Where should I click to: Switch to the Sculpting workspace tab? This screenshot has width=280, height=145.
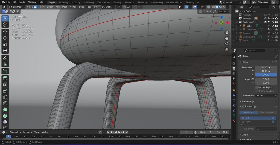76,2
